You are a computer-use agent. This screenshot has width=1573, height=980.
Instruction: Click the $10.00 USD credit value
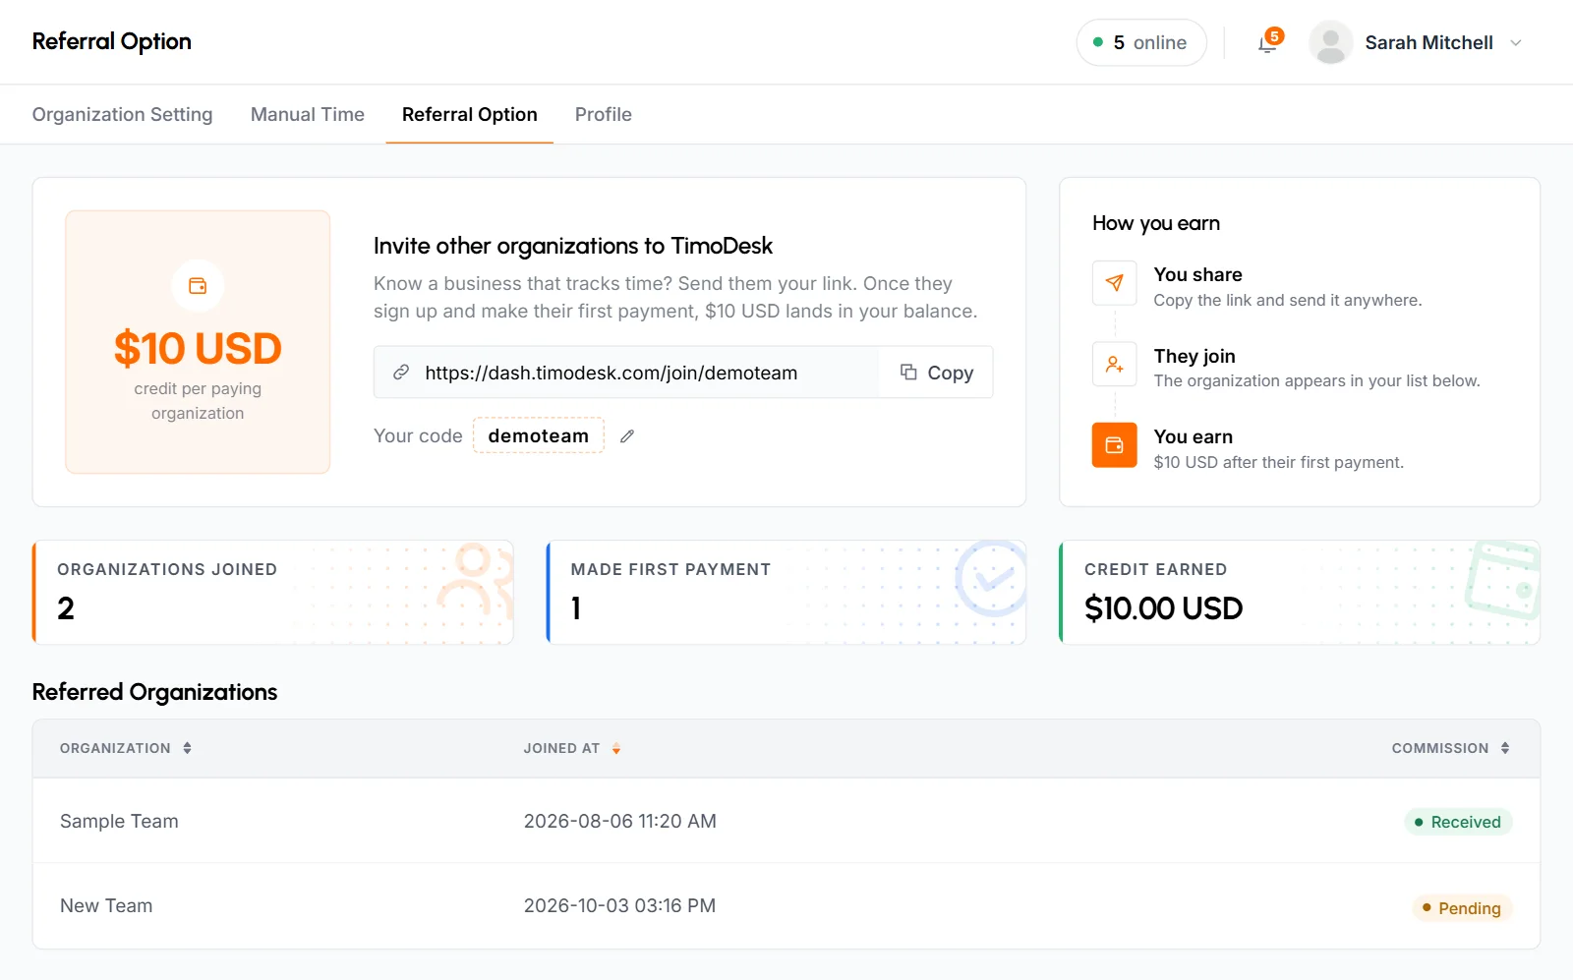click(x=1164, y=608)
